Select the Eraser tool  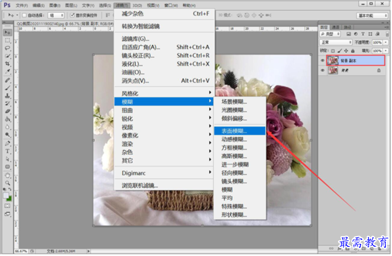(x=7, y=112)
